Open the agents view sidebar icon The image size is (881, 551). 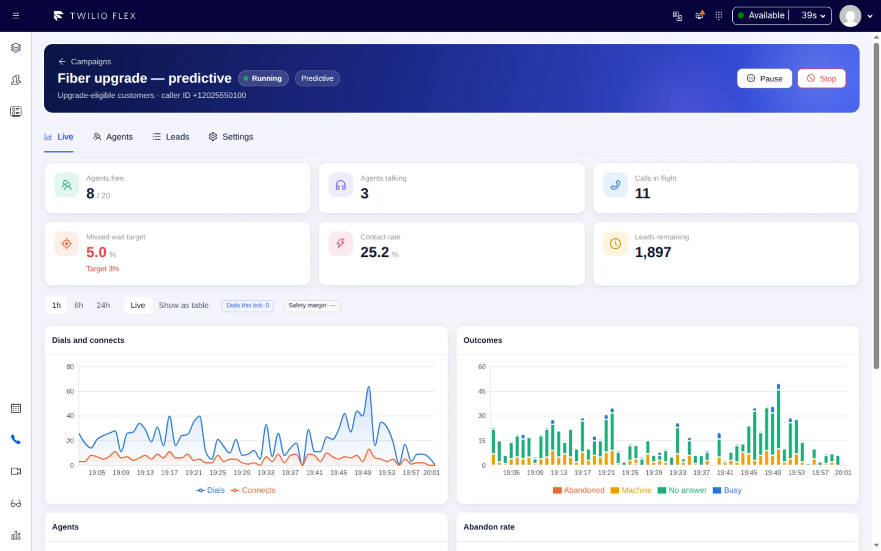click(16, 80)
